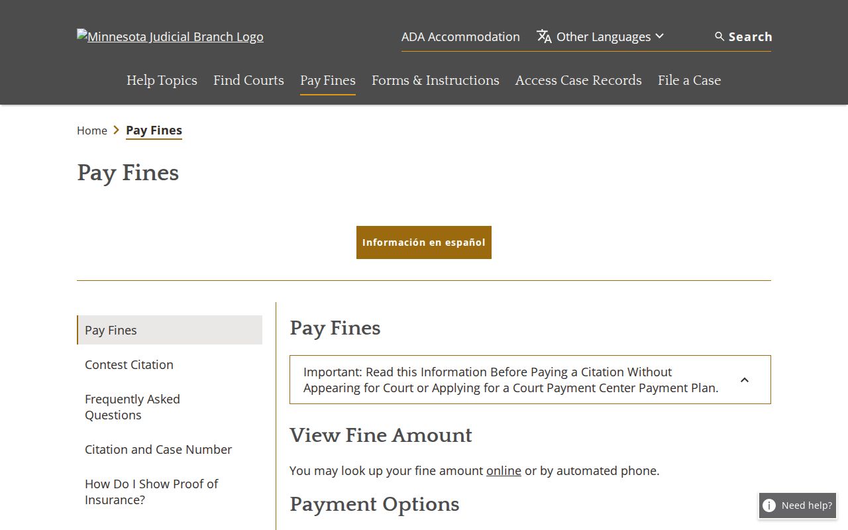Screen dimensions: 848x530
Task: Click the info icon on Need help
Action: coord(769,505)
